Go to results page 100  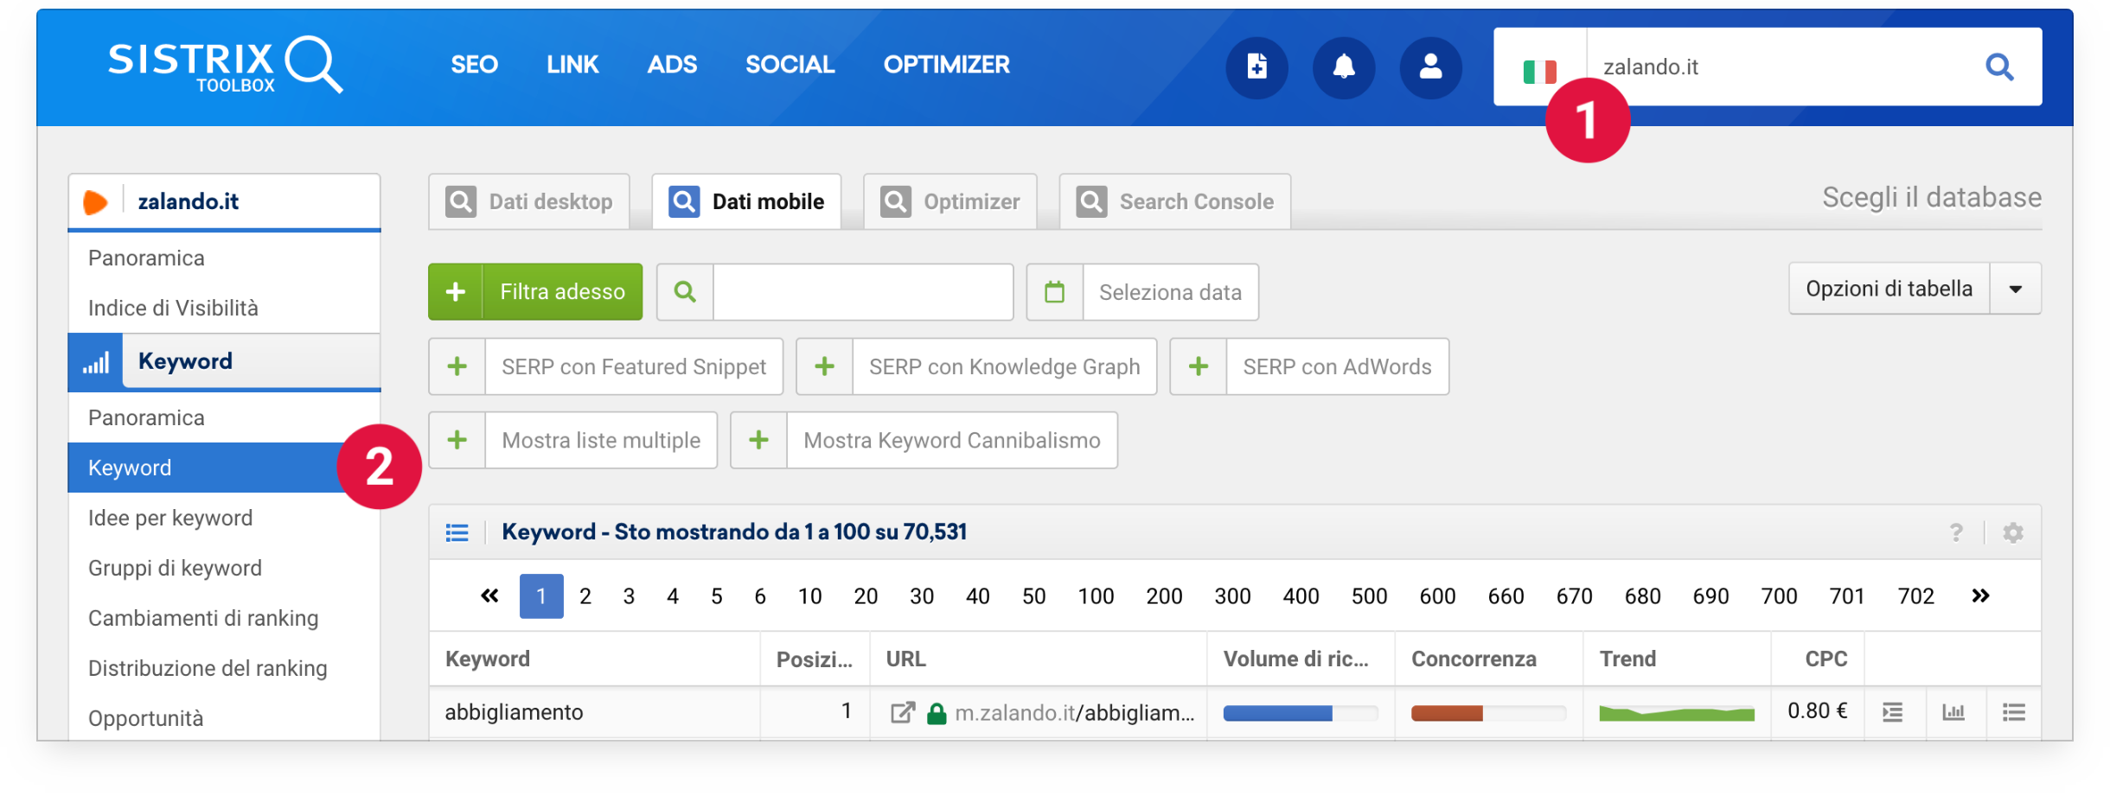click(x=1096, y=596)
